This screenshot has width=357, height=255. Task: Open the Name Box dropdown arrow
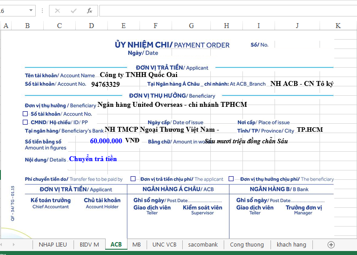(x=31, y=11)
